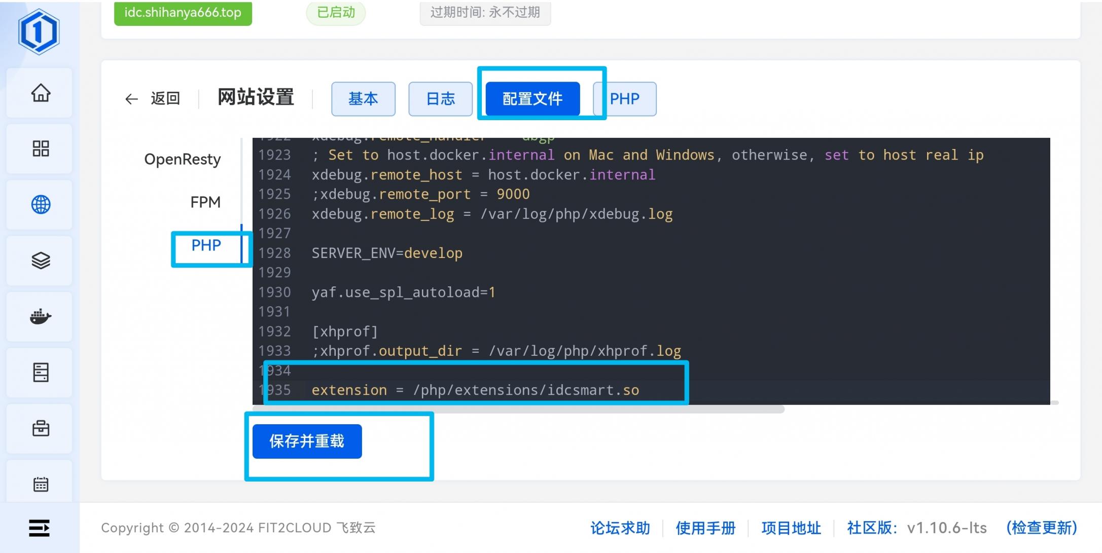Viewport: 1102px width, 553px height.
Task: Click line 1925 xdebug.remote_port
Action: pyautogui.click(x=420, y=194)
